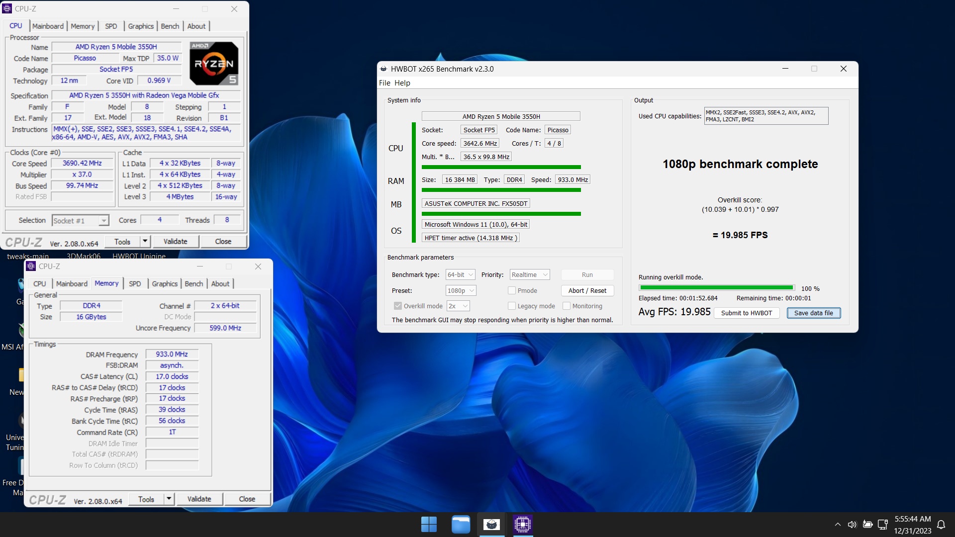Click the CPU-Z app icon in top window title bar
The height and width of the screenshot is (537, 955).
click(7, 8)
